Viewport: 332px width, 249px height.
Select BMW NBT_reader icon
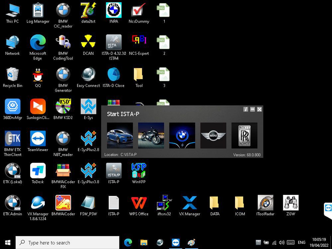click(x=63, y=144)
